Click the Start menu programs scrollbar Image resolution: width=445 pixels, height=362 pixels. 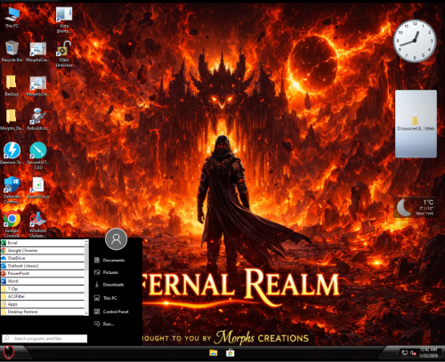pos(86,278)
